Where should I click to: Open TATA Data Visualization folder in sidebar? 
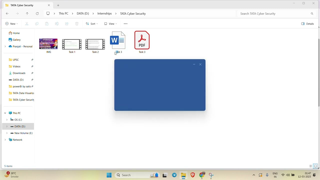pos(21,93)
